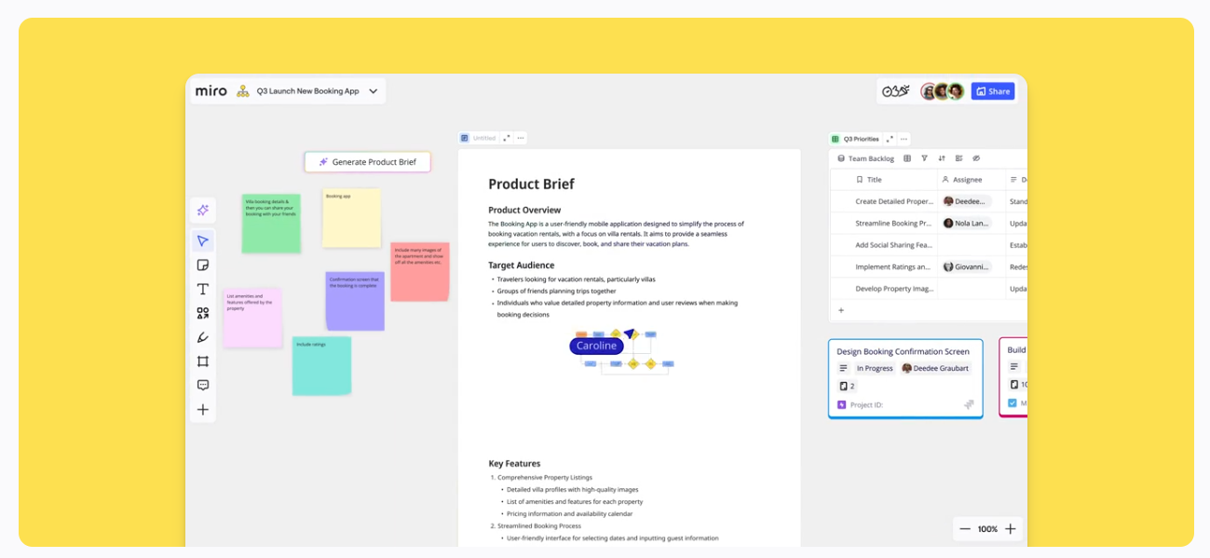
Task: Check the checkbox on the Build card
Action: pos(1013,403)
